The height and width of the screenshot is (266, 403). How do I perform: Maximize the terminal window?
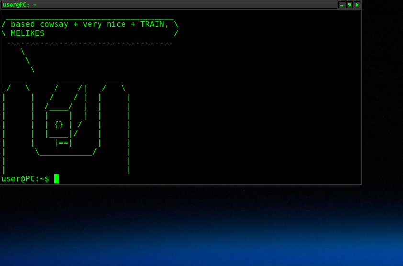349,5
